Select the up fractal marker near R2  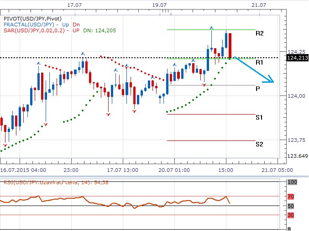[x=211, y=28]
